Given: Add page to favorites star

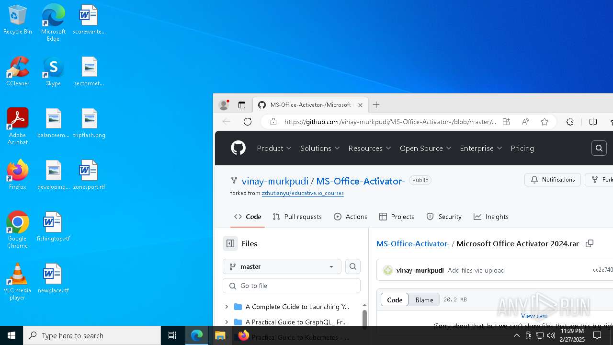Looking at the screenshot, I should [545, 122].
